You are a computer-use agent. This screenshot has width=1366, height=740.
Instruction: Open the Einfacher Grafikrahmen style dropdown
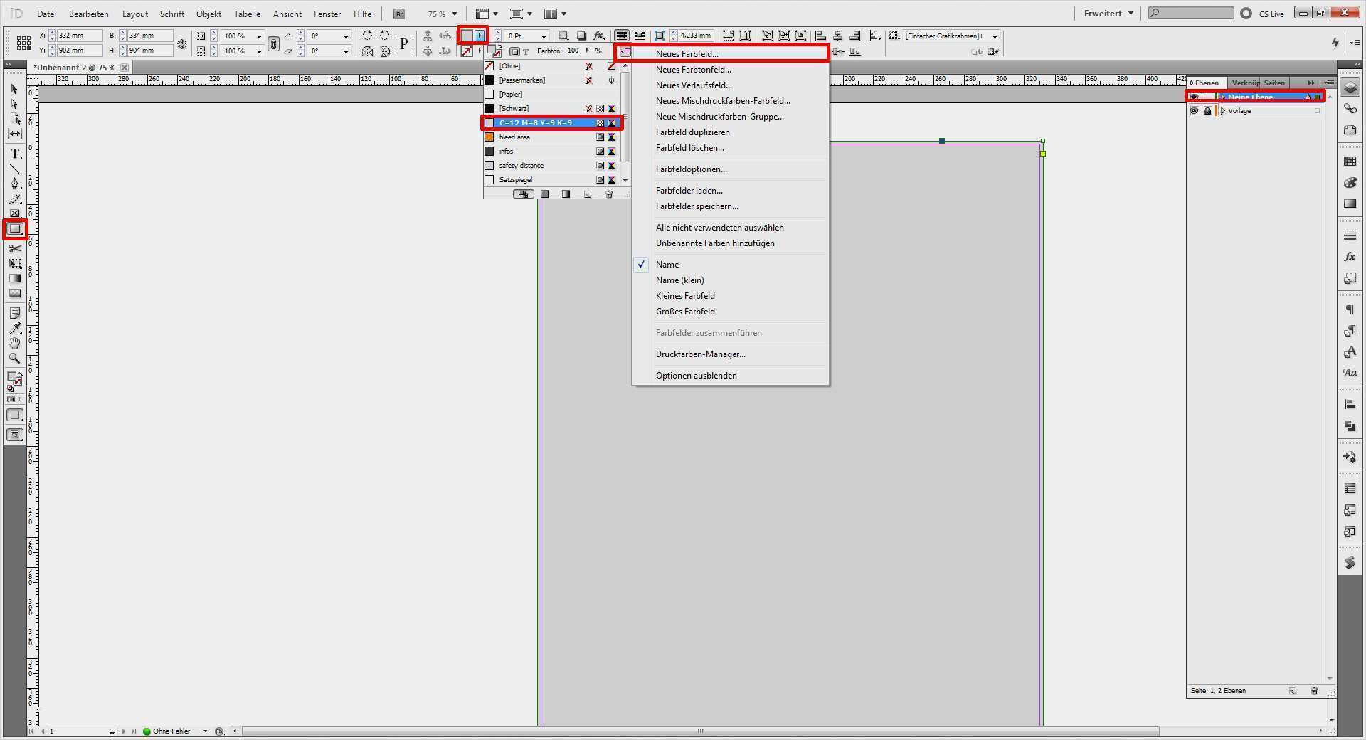(x=994, y=36)
